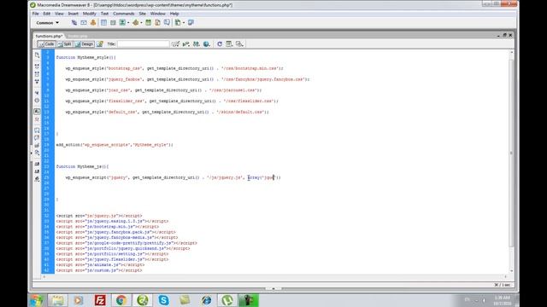The width and height of the screenshot is (547, 307).
Task: Insert the Date object
Action: click(x=148, y=23)
